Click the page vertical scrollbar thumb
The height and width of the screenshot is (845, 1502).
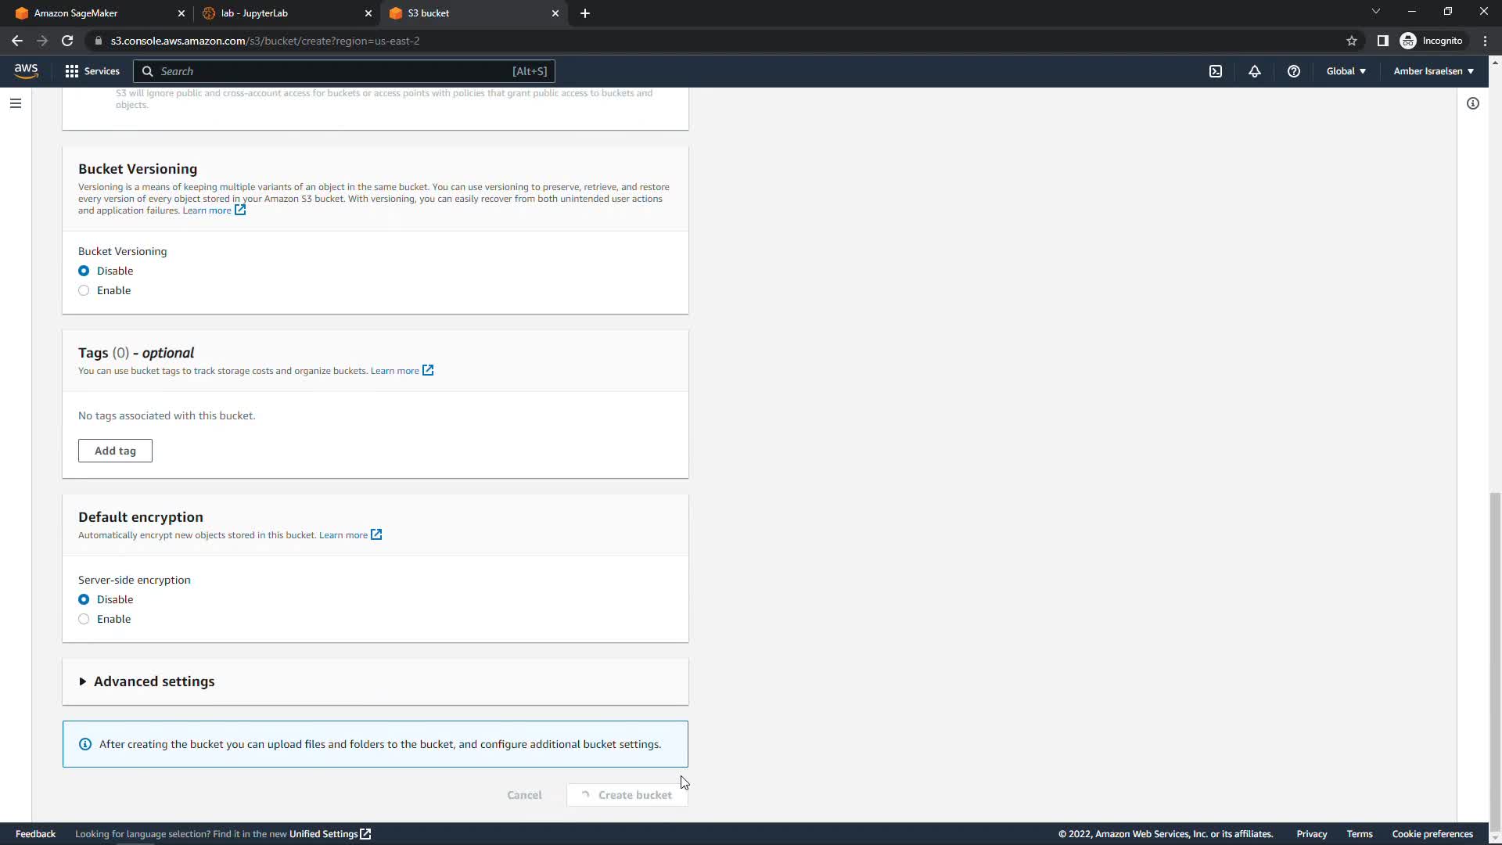point(1495,657)
